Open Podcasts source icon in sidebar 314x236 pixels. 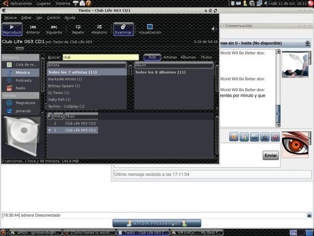pos(9,81)
